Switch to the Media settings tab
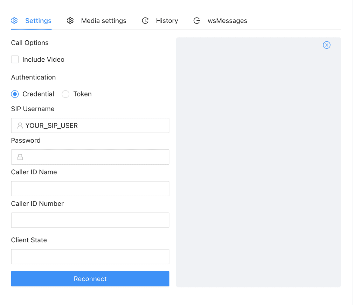 [x=103, y=21]
